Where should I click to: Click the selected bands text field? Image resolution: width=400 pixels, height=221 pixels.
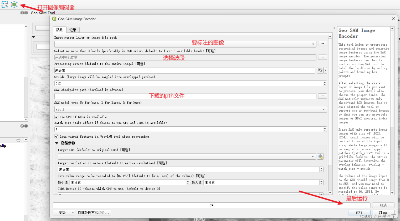point(185,57)
